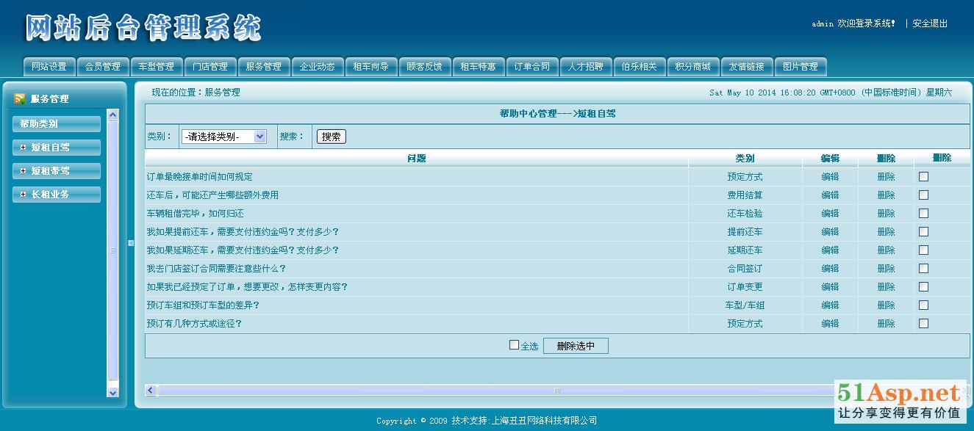Click the plus icon beside 短租自驾
The image size is (974, 431).
[x=24, y=148]
